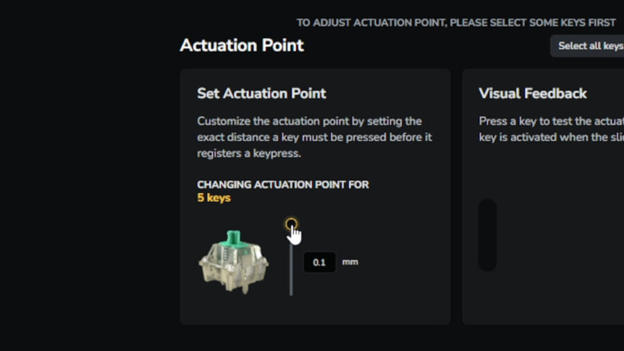Click the Visual Feedback card title
This screenshot has width=624, height=351.
click(532, 93)
